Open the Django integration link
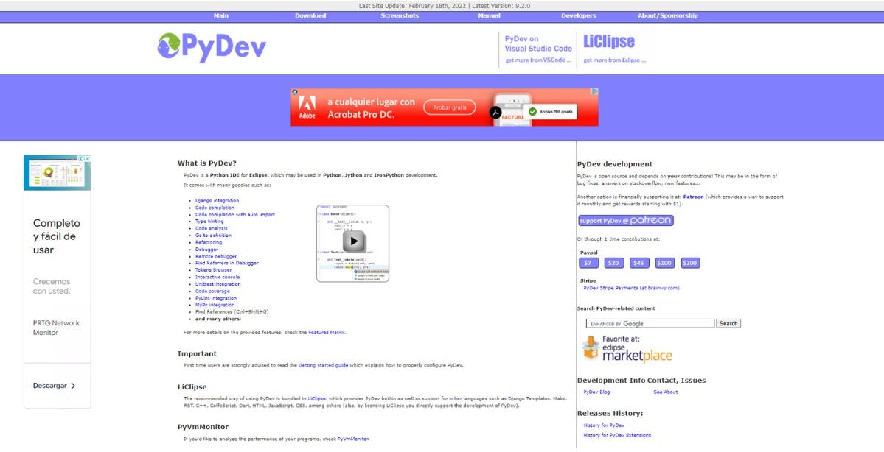 pos(217,200)
